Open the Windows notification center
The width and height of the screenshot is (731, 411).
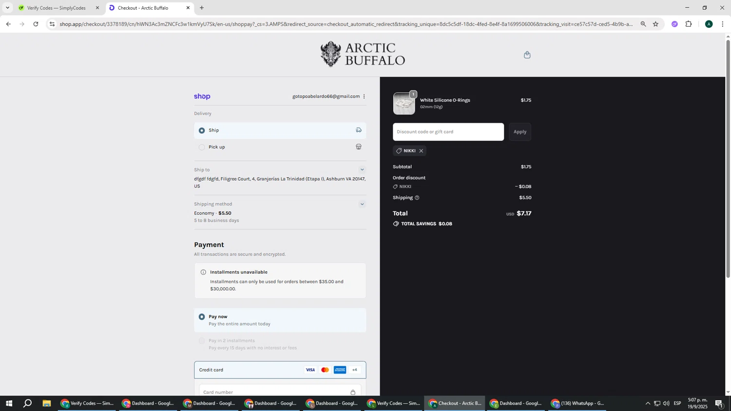[719, 403]
